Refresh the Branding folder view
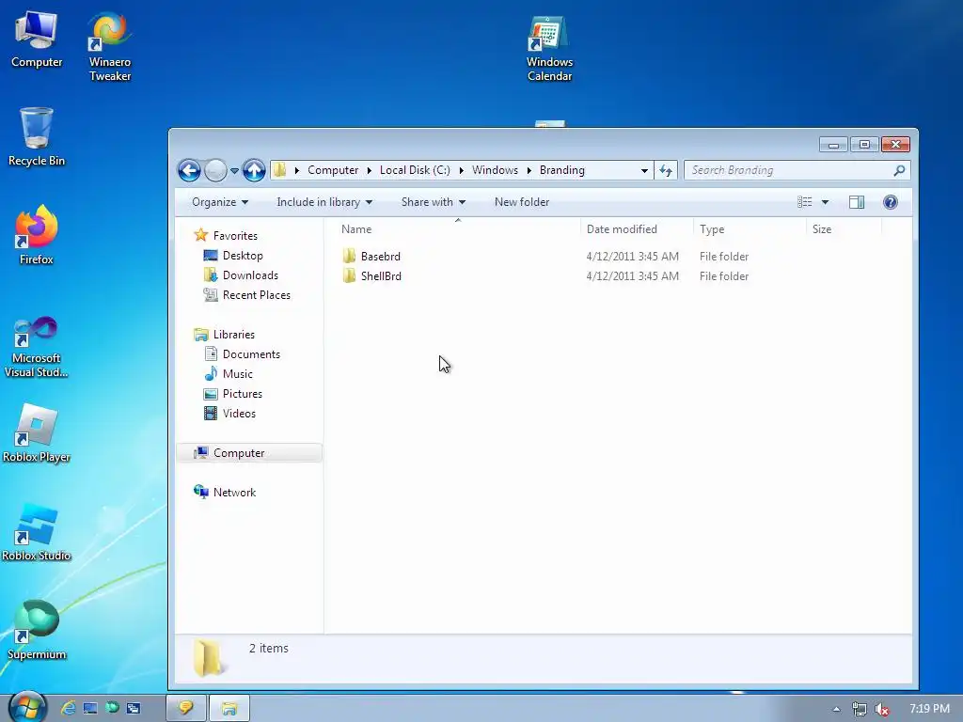Screen dimensions: 963x722 (x=666, y=170)
